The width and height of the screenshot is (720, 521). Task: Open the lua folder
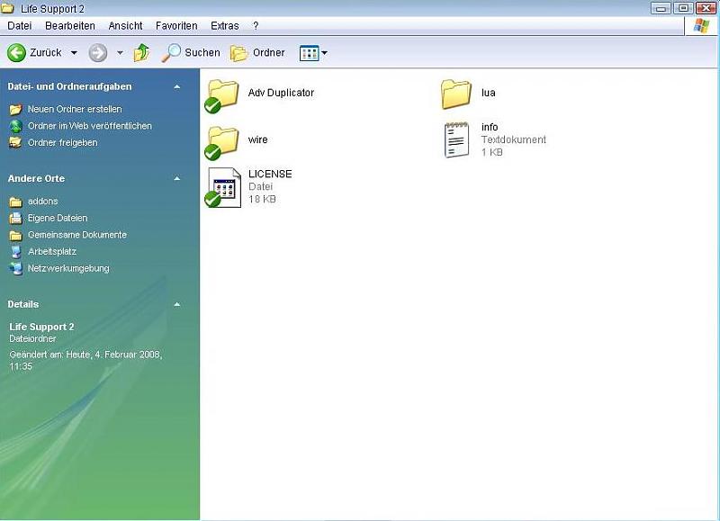[x=456, y=94]
